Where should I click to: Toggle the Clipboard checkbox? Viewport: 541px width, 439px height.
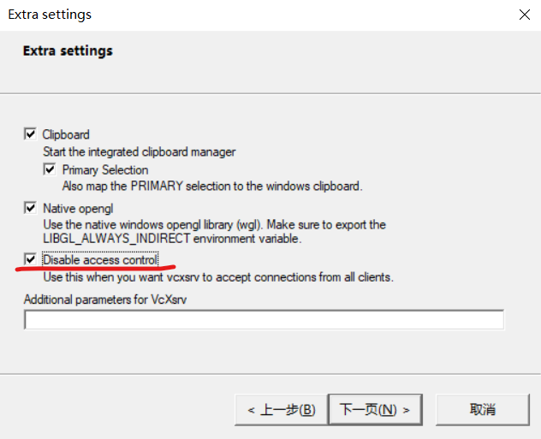pos(31,134)
